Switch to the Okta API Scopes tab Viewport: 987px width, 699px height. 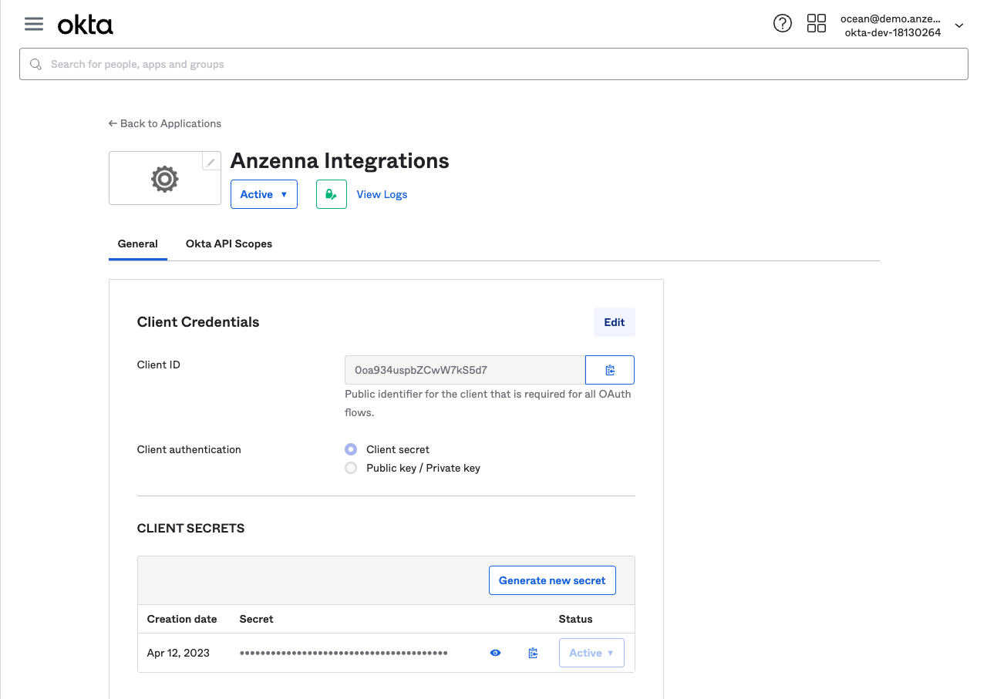pos(229,244)
